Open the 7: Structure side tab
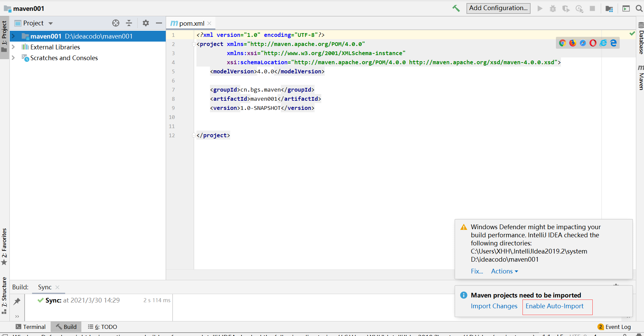This screenshot has height=336, width=644. pos(4,295)
